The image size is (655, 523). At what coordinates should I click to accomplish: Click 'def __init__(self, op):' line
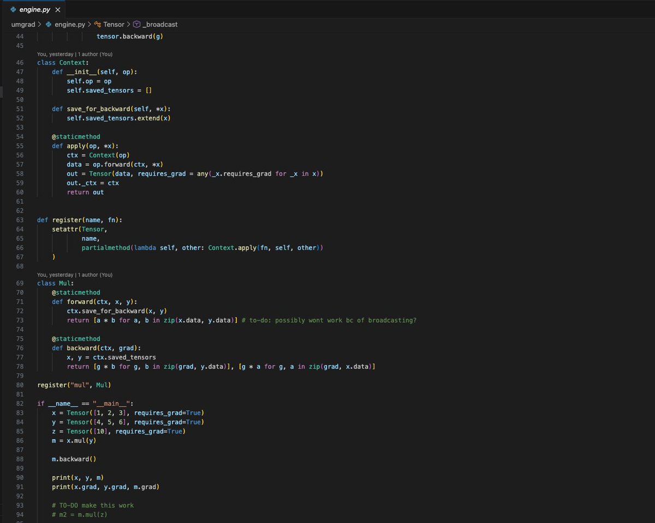coord(94,72)
